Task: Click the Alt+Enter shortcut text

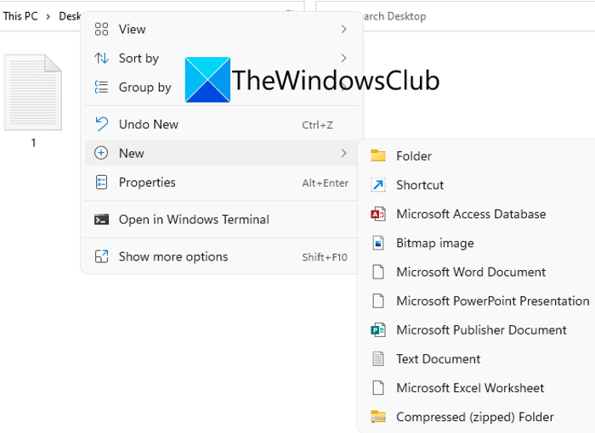Action: point(326,183)
